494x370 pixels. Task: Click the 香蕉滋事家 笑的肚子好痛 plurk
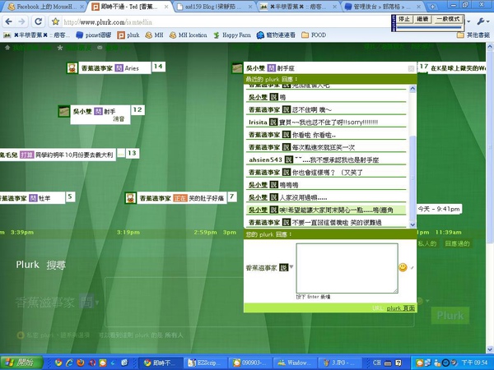(182, 198)
